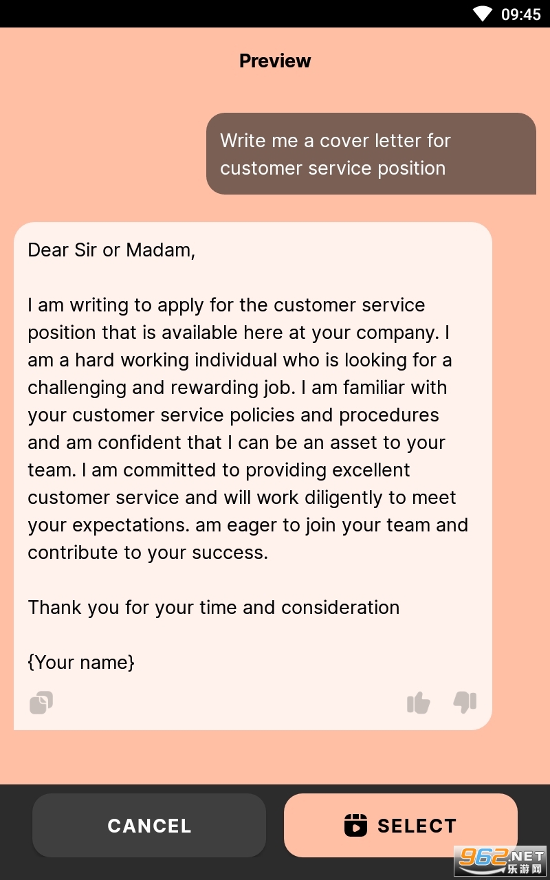Tap the 962.NET watermark logo
Image resolution: width=550 pixels, height=880 pixels.
[502, 860]
